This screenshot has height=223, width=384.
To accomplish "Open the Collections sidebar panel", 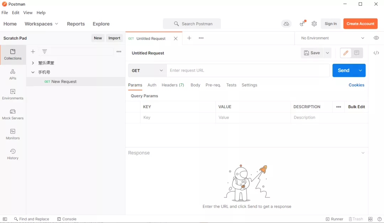I will 13,55.
